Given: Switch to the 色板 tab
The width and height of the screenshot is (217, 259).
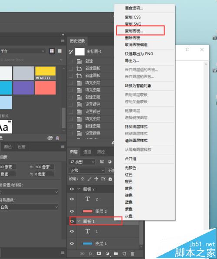Looking at the screenshot, I should (x=21, y=147).
